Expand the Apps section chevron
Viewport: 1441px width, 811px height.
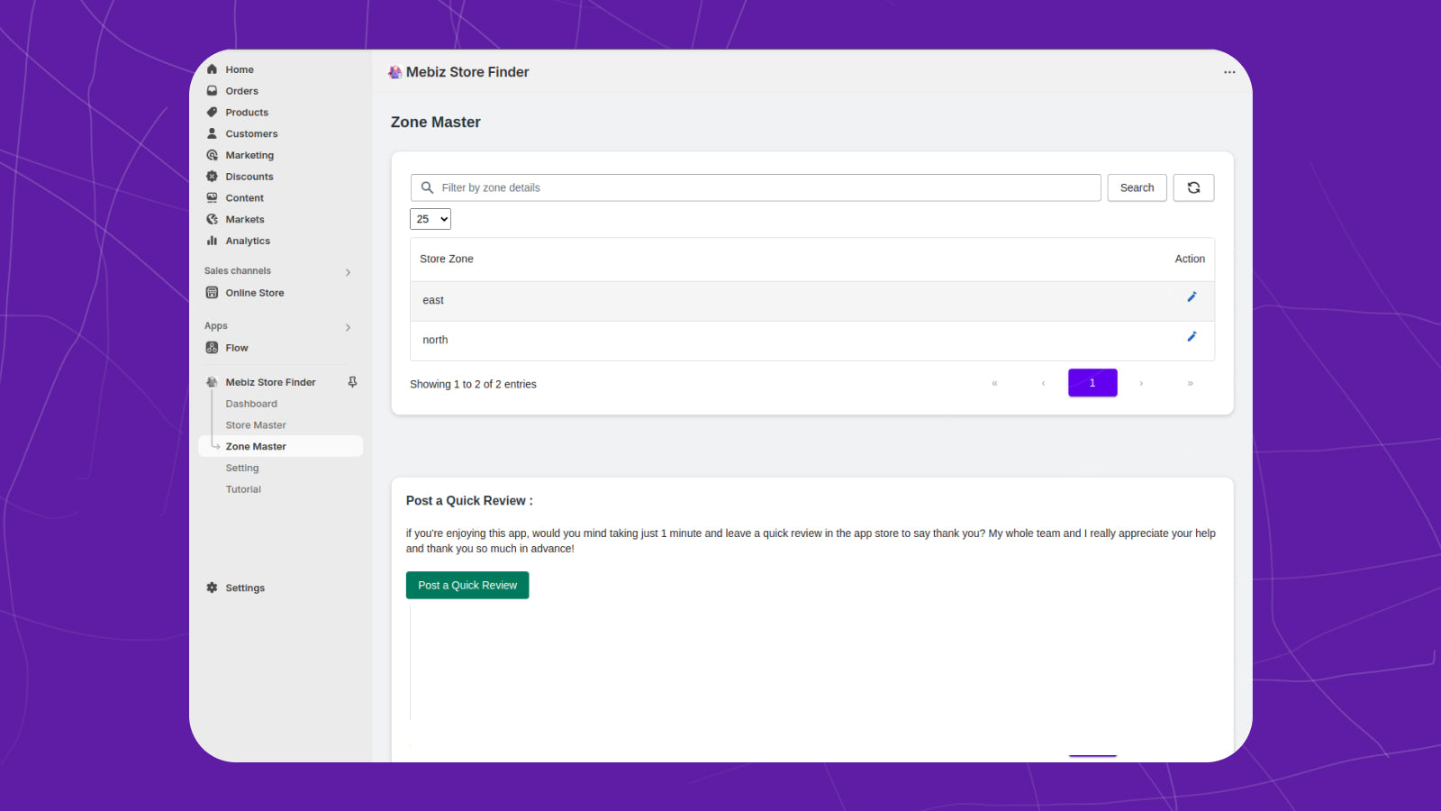point(348,327)
